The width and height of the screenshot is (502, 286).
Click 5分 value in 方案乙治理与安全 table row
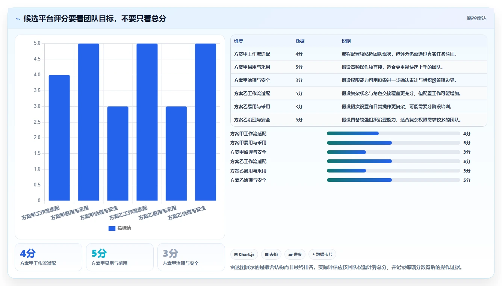coord(299,120)
